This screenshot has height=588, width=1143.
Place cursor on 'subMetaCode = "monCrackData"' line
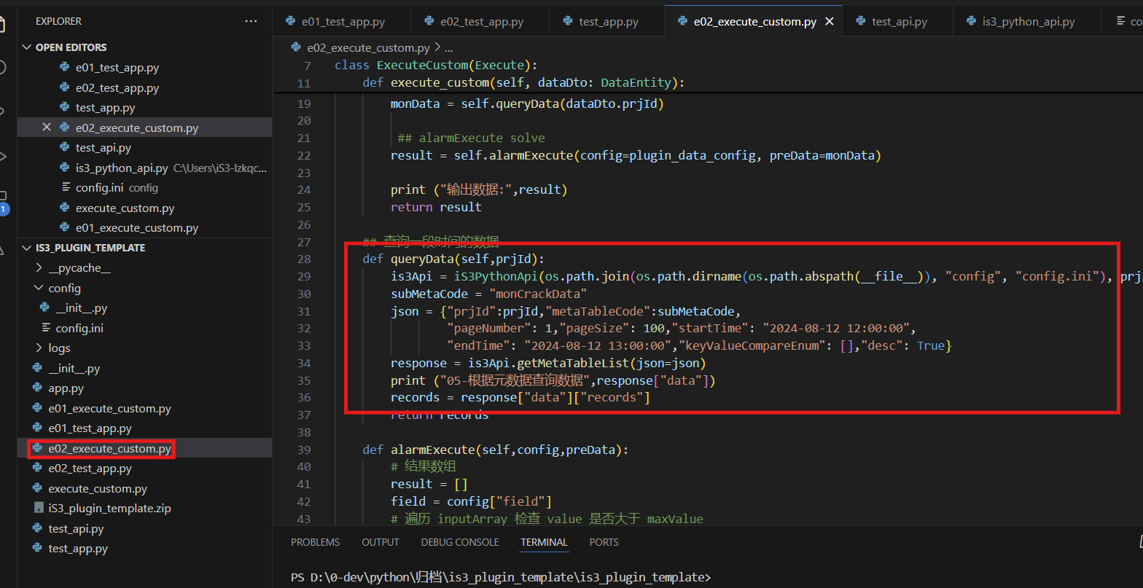click(x=488, y=294)
